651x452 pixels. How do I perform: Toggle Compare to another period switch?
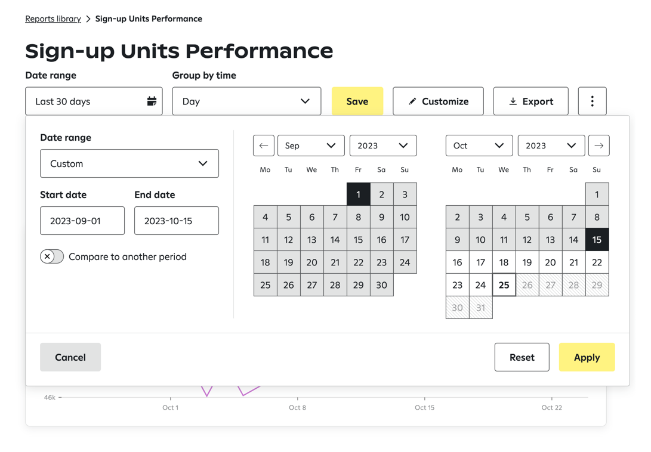click(52, 256)
